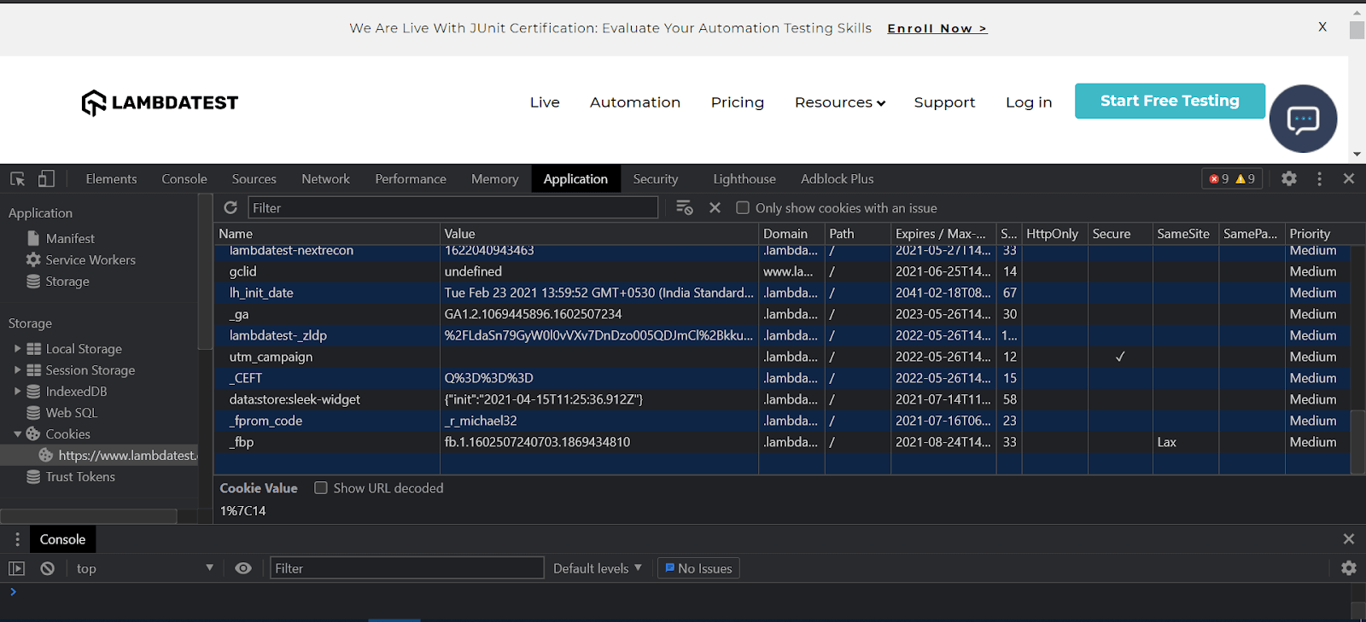Expand the Local Storage tree item

pos(17,349)
